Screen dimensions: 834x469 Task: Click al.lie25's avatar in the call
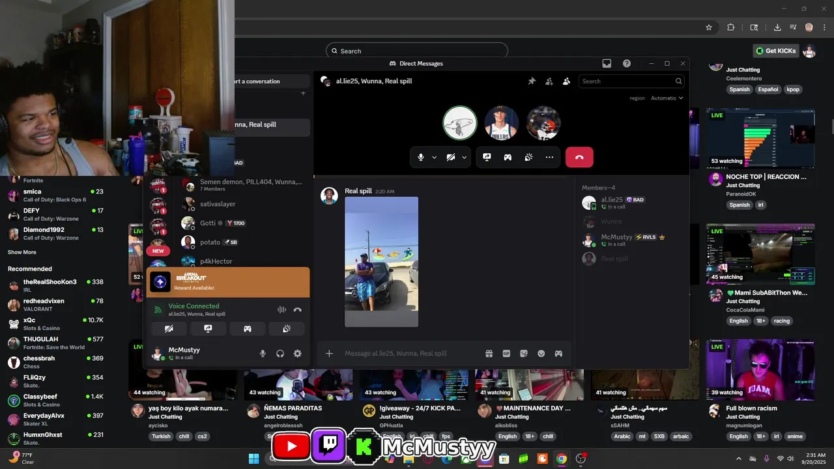pyautogui.click(x=460, y=123)
